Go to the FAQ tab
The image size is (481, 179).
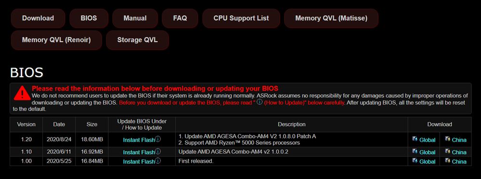click(x=180, y=18)
